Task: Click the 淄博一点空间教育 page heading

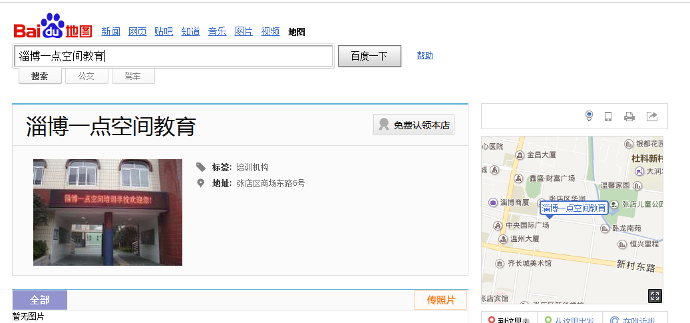Action: pos(111,127)
